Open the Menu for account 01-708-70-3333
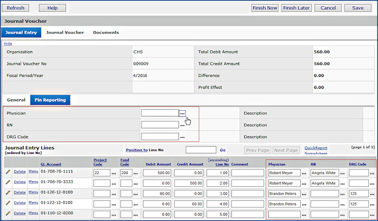 tap(33, 182)
